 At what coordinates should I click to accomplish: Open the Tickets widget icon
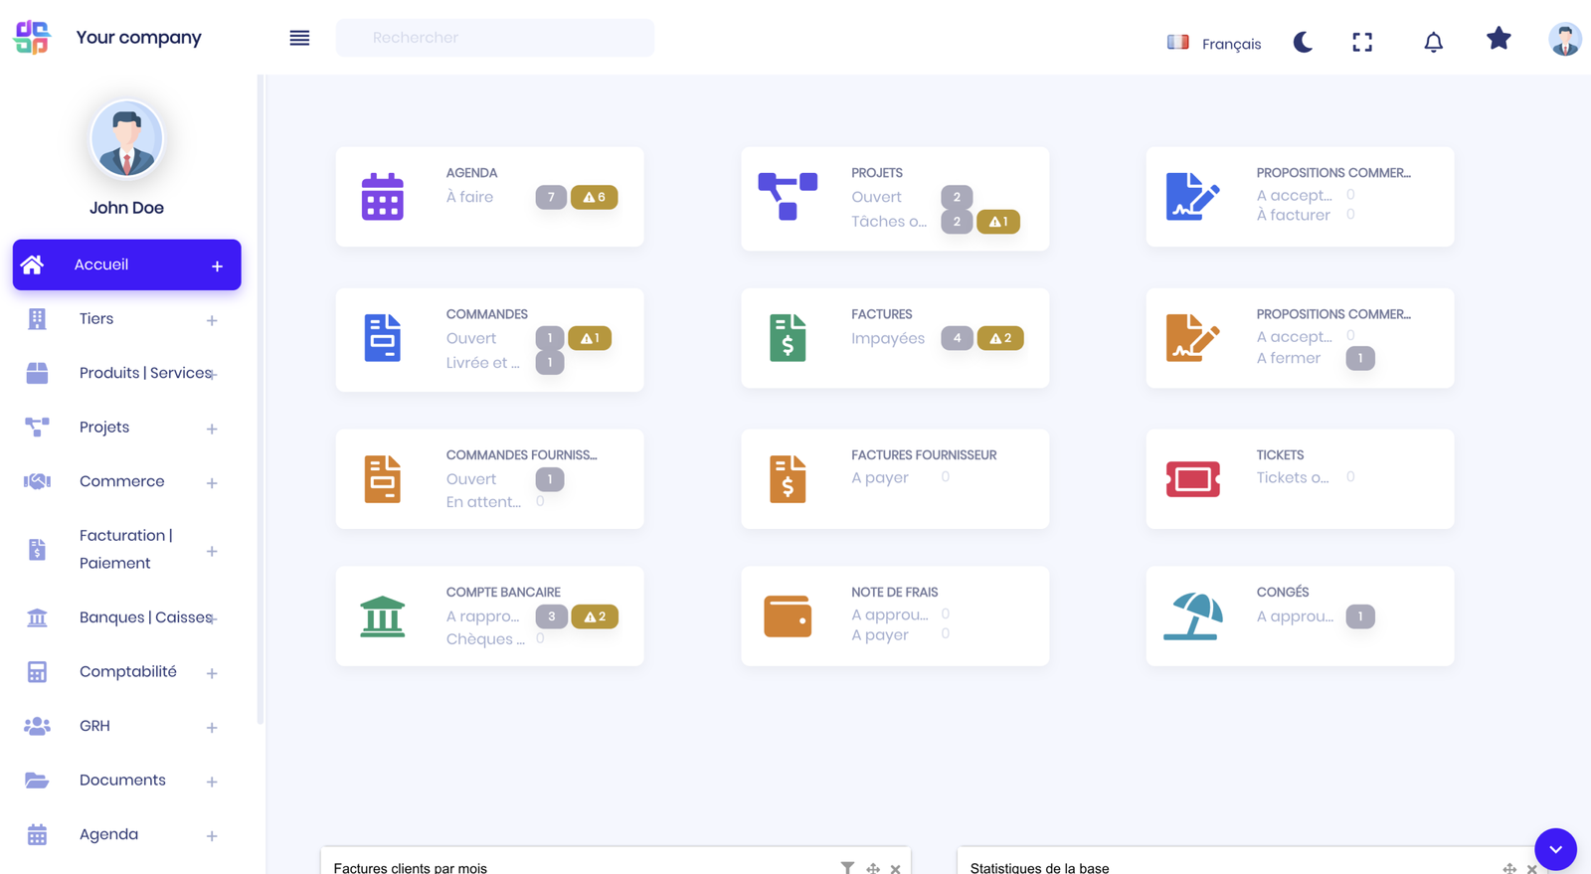(1192, 479)
